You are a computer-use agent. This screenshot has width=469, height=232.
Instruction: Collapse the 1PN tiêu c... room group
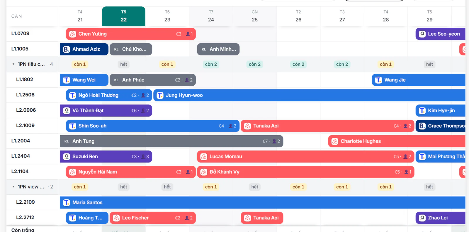[x=13, y=64]
